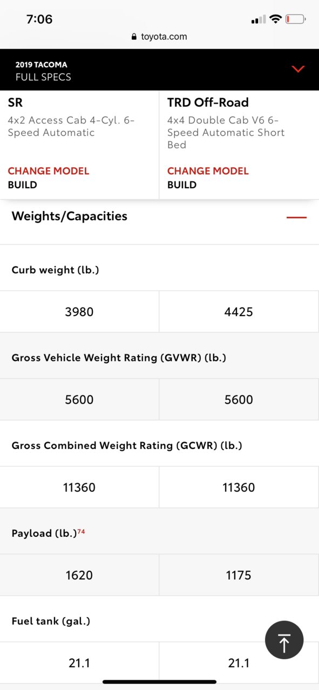Collapse the Weights/Capacities section minus icon

[296, 217]
